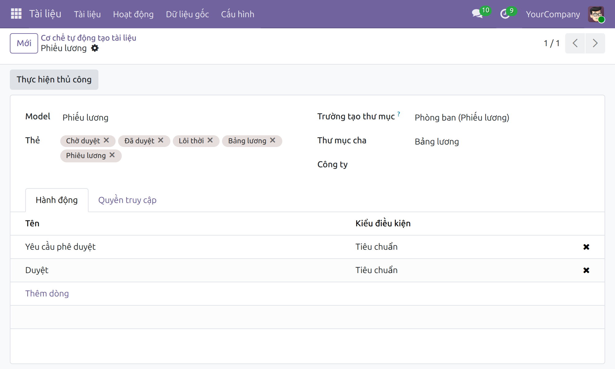Open the Hoạt động menu
Viewport: 615px width, 369px height.
[x=133, y=14]
